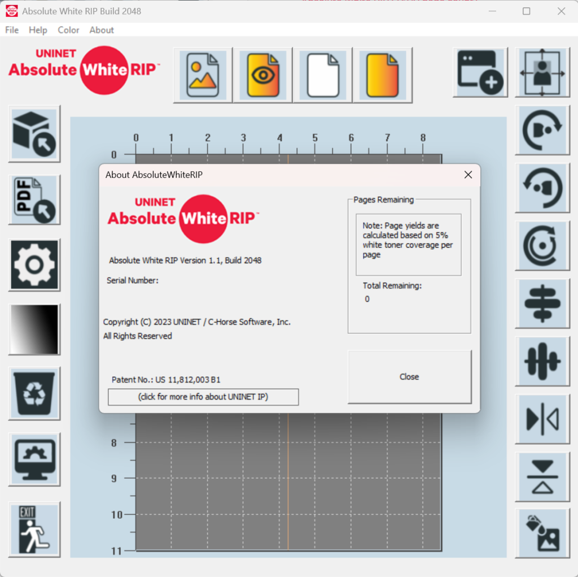This screenshot has width=578, height=577.
Task: Click the vertical flip arrows icon
Action: click(542, 477)
